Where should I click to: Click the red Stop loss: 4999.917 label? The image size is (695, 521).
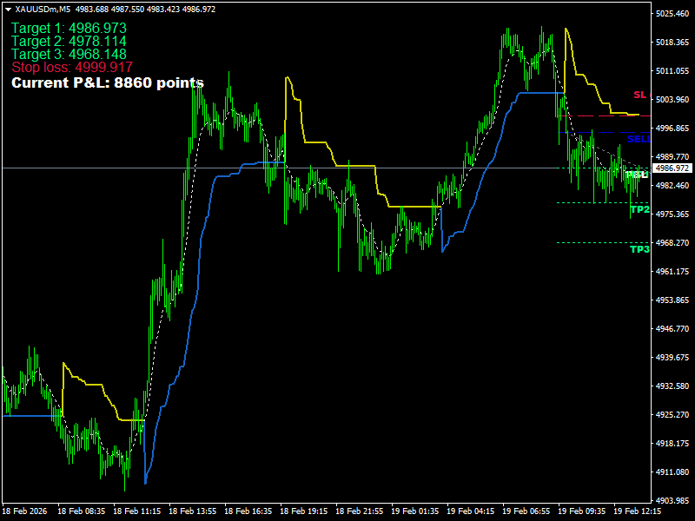(71, 66)
